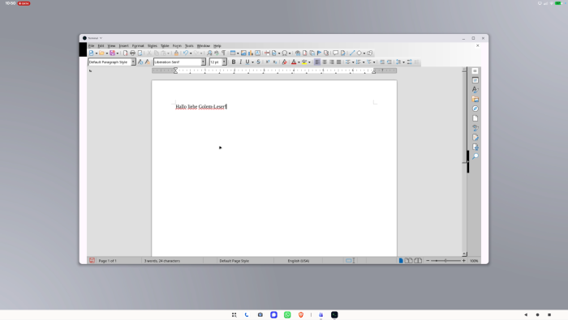
Task: Open the Font Name dropdown
Action: pos(203,62)
